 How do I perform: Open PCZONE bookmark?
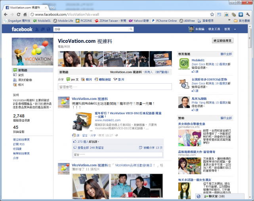click(84, 21)
